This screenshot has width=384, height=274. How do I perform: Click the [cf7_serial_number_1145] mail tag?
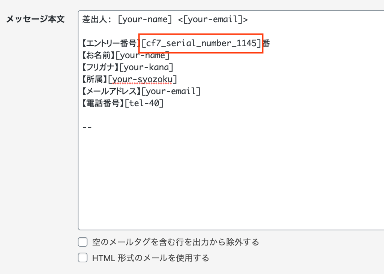[201, 43]
